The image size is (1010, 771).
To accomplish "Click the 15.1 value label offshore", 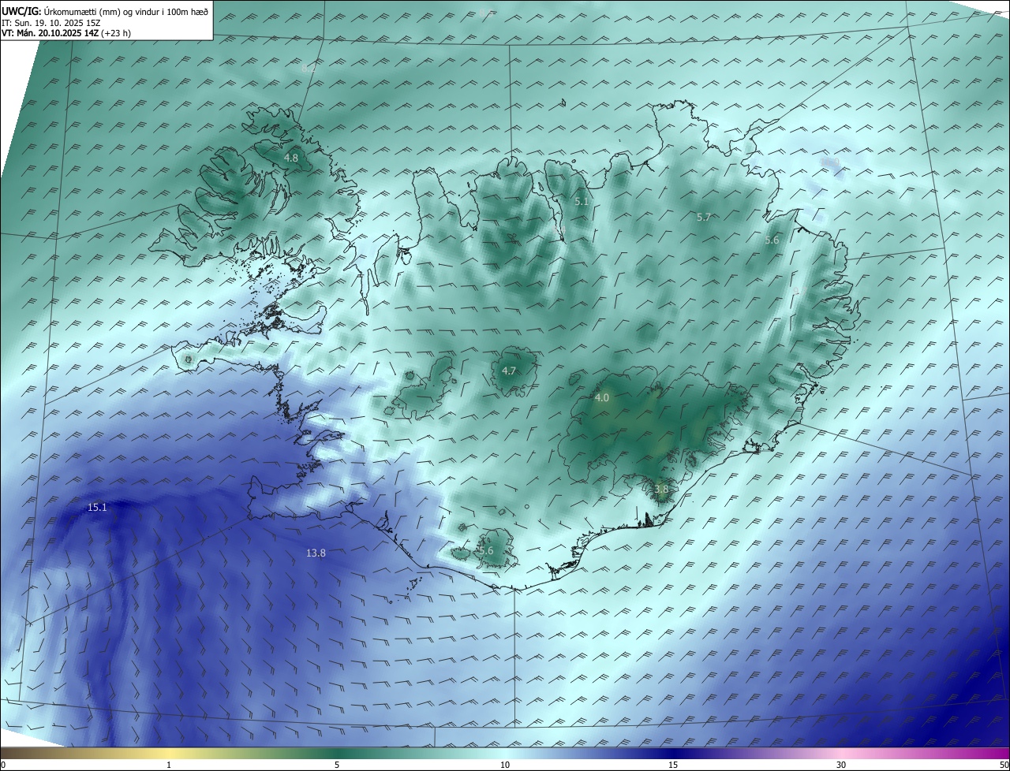I will click(x=97, y=508).
